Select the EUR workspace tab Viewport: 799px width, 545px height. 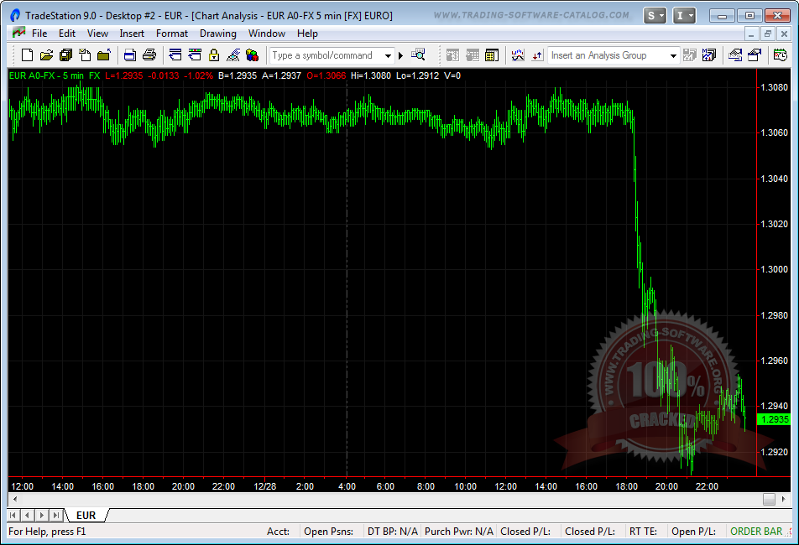[86, 515]
